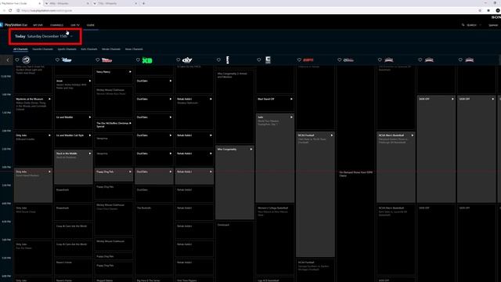501x282 pixels.
Task: Open the Guide page
Action: (91, 25)
